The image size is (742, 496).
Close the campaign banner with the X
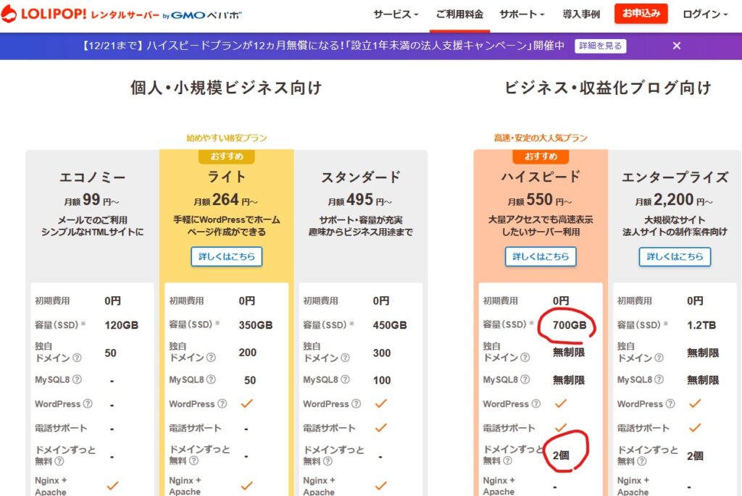pos(676,46)
